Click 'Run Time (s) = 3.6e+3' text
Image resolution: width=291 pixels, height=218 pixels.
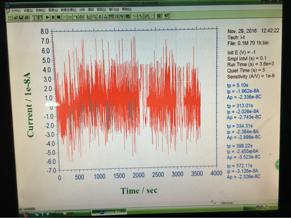pyautogui.click(x=251, y=64)
